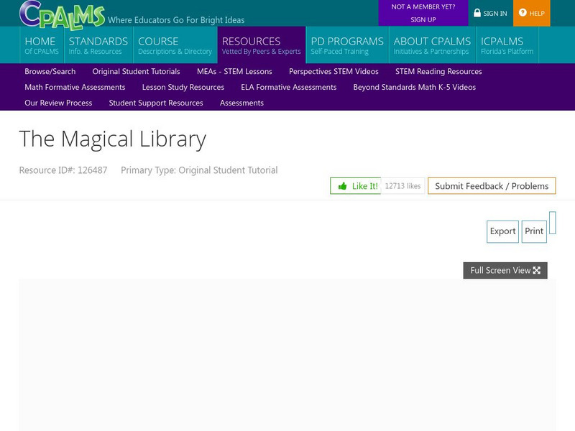Open Help with the question mark
This screenshot has width=575, height=431.
[x=532, y=13]
